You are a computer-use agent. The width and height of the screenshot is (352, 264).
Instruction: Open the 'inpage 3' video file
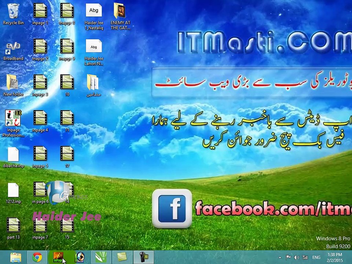pos(40,85)
